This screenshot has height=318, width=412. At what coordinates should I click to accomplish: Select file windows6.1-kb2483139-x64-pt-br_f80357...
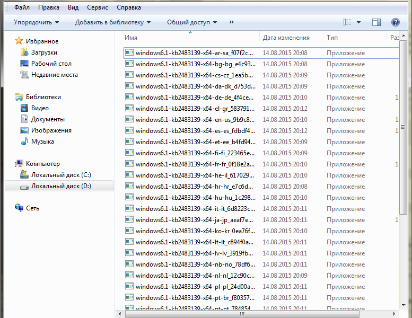tap(195, 298)
